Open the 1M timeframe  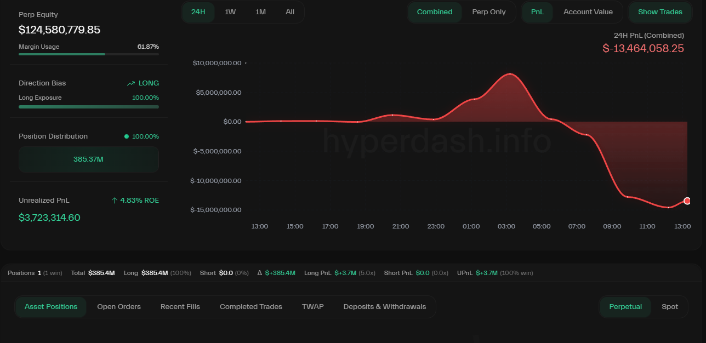pyautogui.click(x=260, y=12)
